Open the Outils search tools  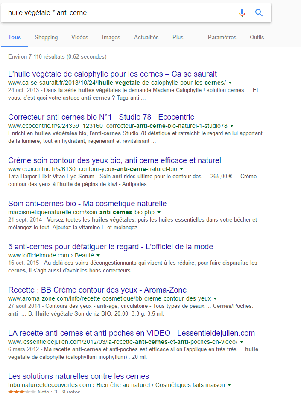point(257,37)
